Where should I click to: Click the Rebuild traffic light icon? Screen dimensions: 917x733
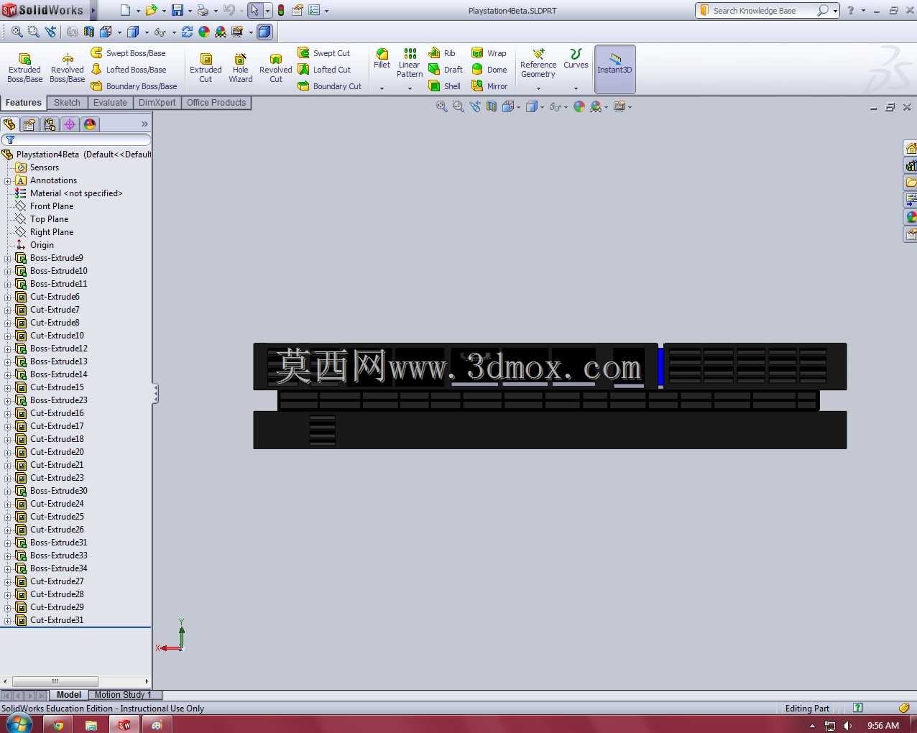(x=280, y=10)
